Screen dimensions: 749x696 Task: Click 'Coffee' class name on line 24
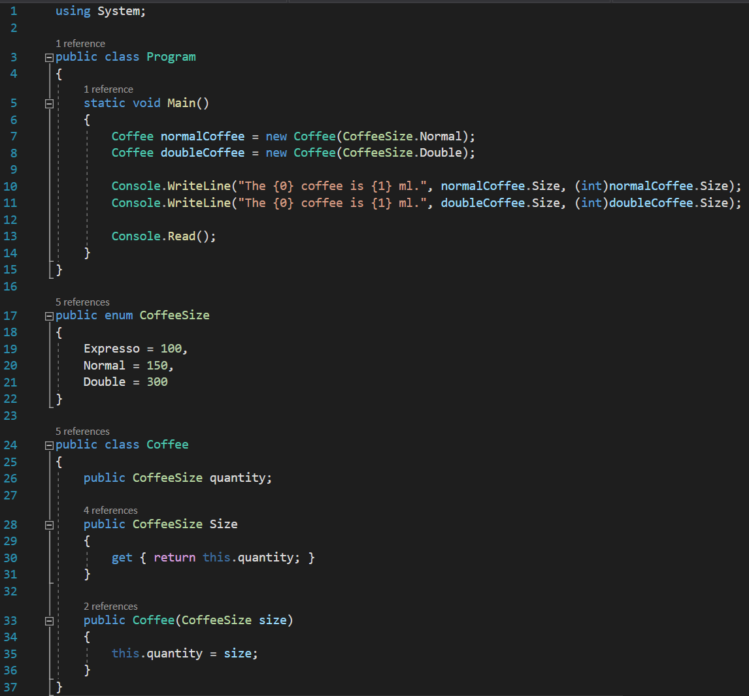[167, 445]
